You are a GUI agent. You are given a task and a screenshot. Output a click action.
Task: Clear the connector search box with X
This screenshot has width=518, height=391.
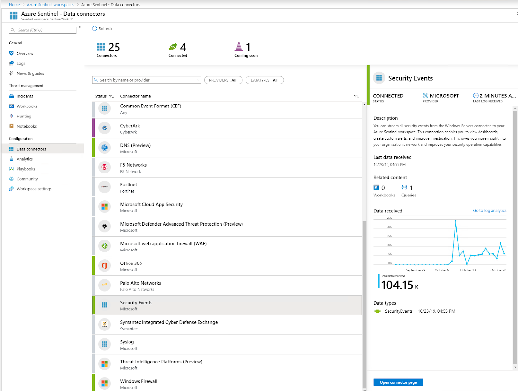(x=197, y=80)
